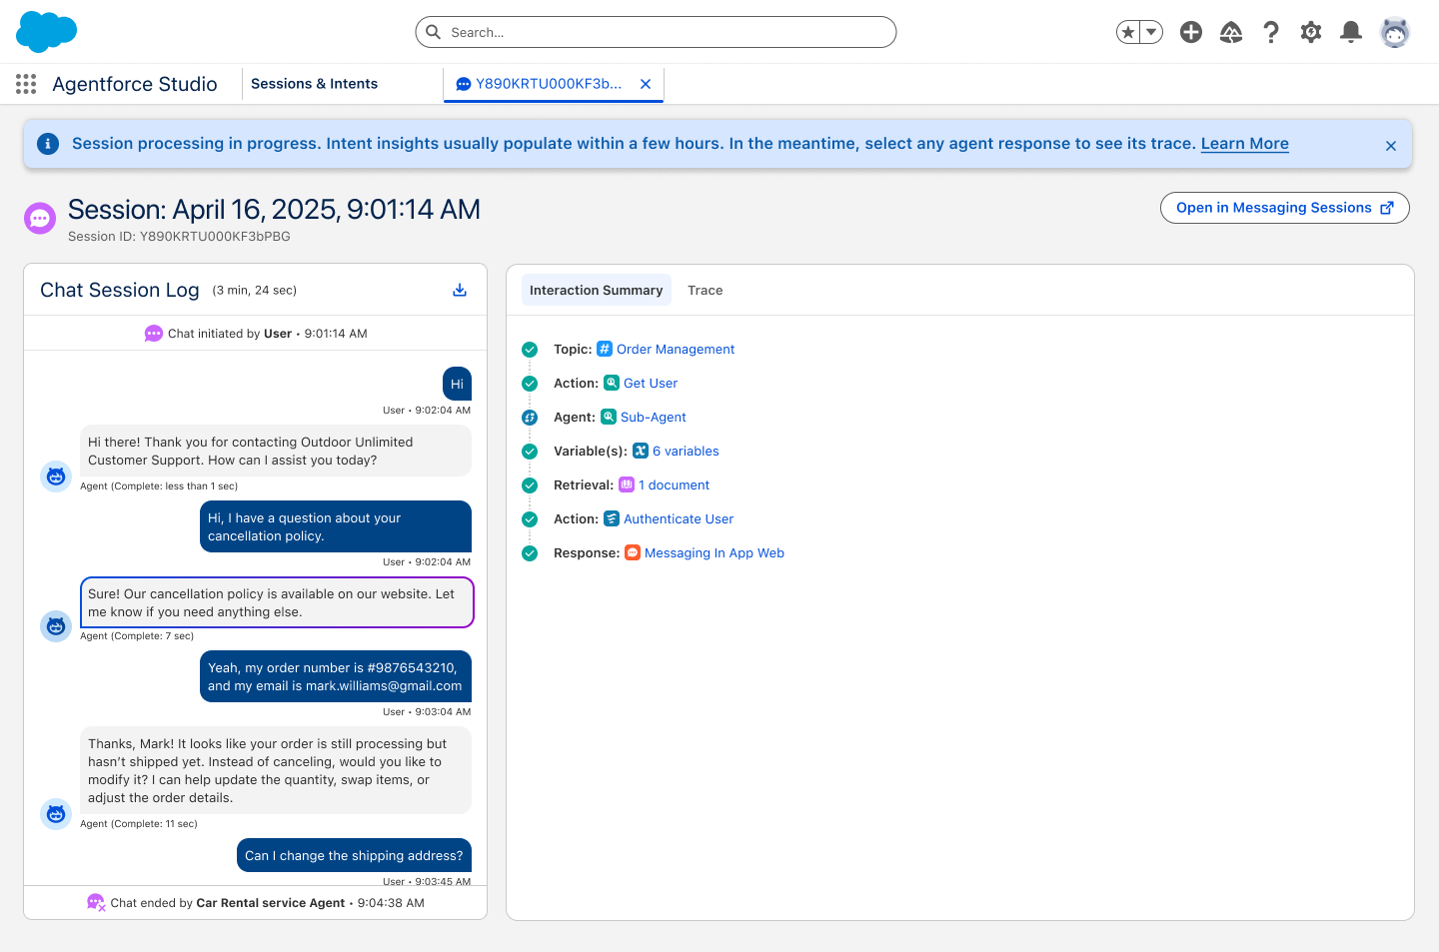Open the Notifications bell
This screenshot has width=1439, height=952.
point(1351,32)
